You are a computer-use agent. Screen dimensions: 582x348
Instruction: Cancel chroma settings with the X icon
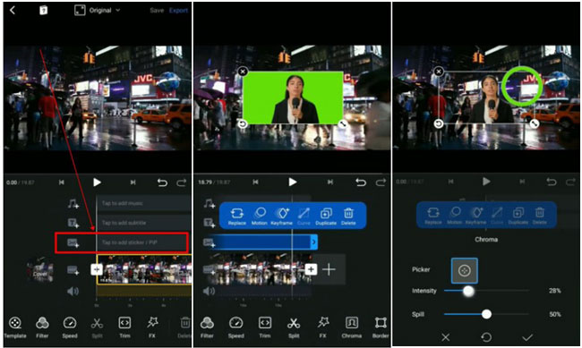[x=445, y=337]
